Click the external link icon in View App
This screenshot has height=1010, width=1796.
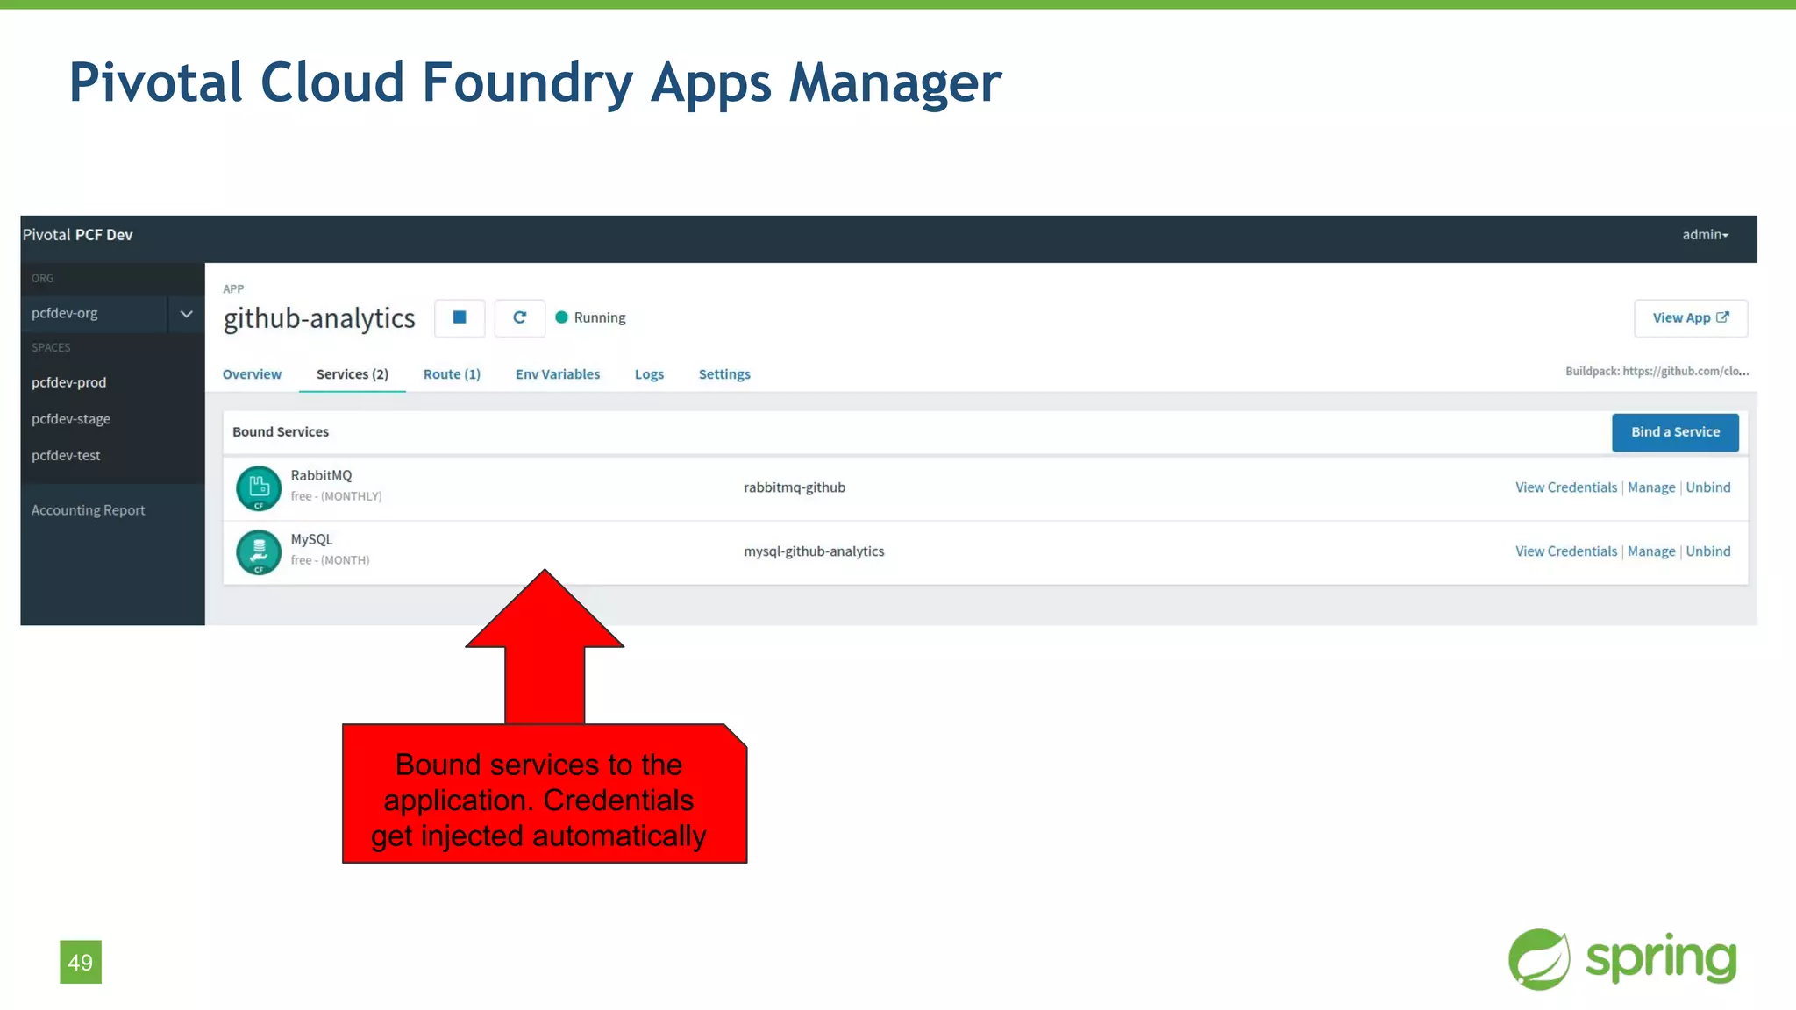point(1722,317)
